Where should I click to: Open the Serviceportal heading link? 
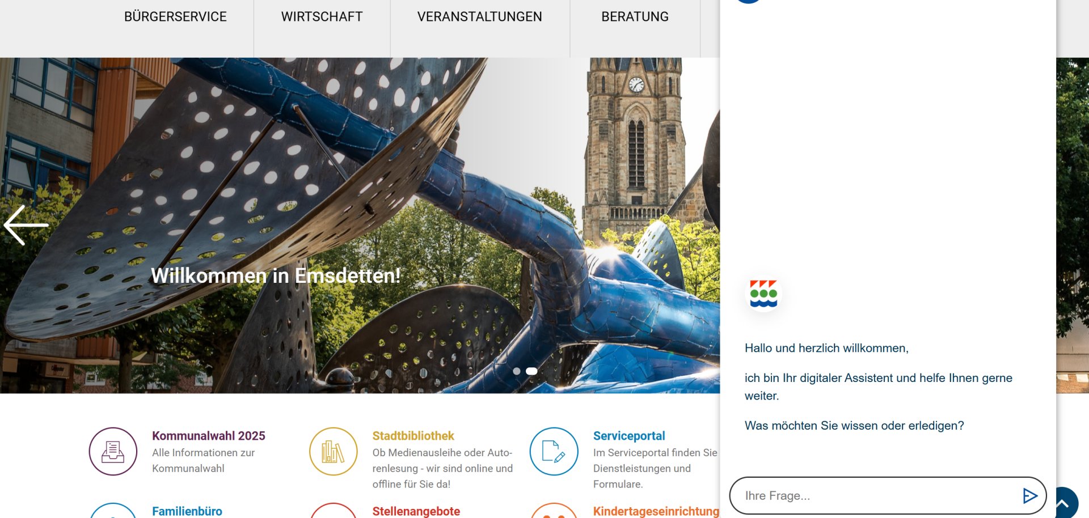[629, 436]
